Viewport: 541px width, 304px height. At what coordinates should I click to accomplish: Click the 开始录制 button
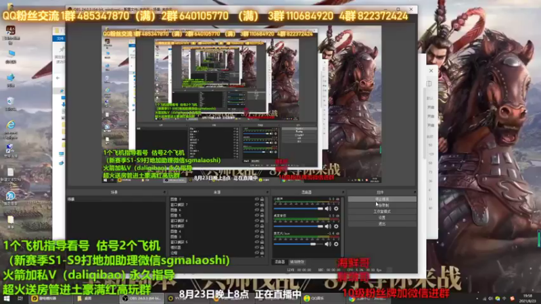382,205
